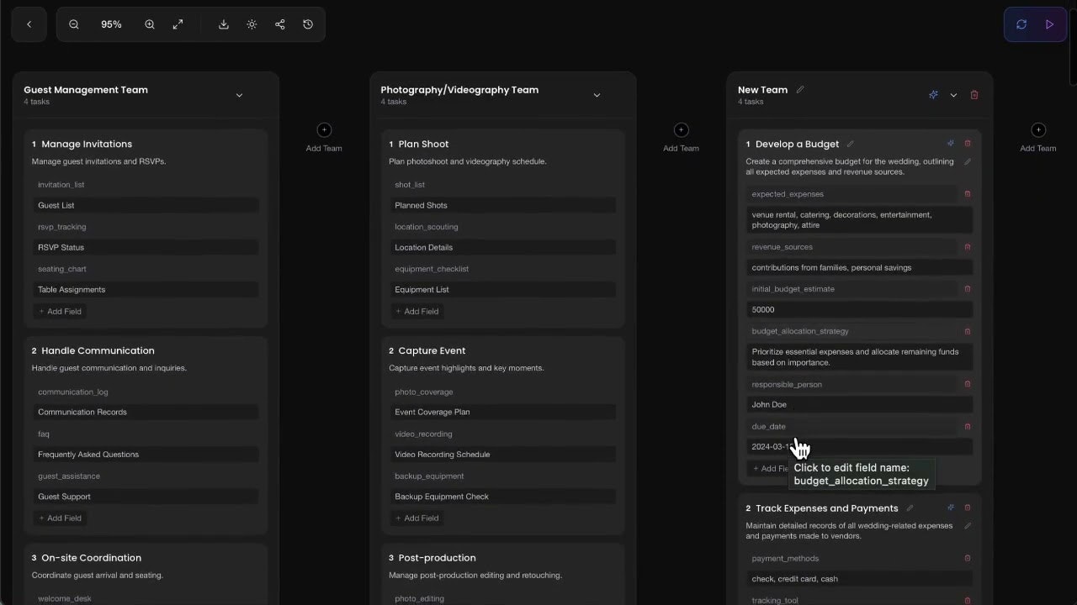
Task: Delete the budget_allocation_strategy field
Action: (x=968, y=331)
